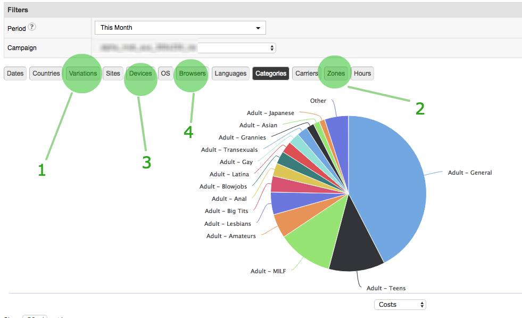
Task: Open the Zones tab
Action: pos(336,74)
